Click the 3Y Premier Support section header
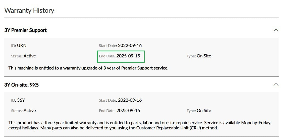Viewport: 283px width, 139px height. point(26,30)
